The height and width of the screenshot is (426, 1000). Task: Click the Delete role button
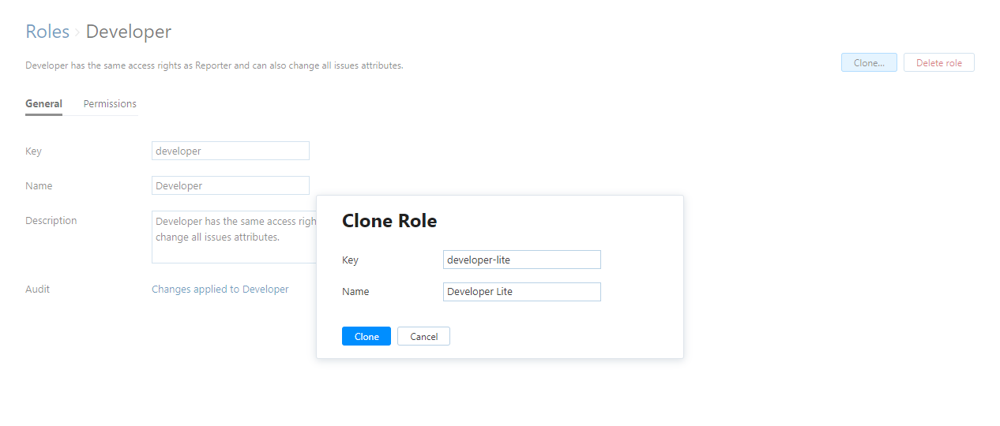coord(938,63)
